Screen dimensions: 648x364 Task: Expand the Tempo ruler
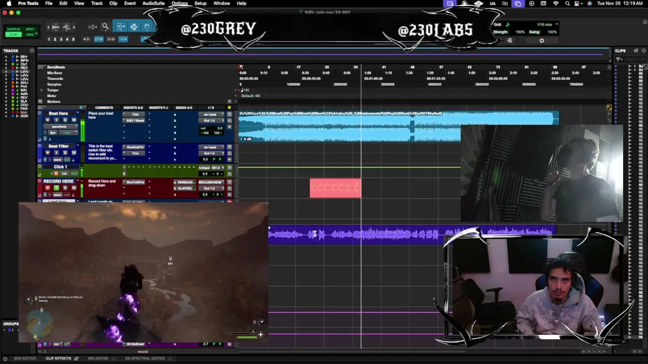42,90
